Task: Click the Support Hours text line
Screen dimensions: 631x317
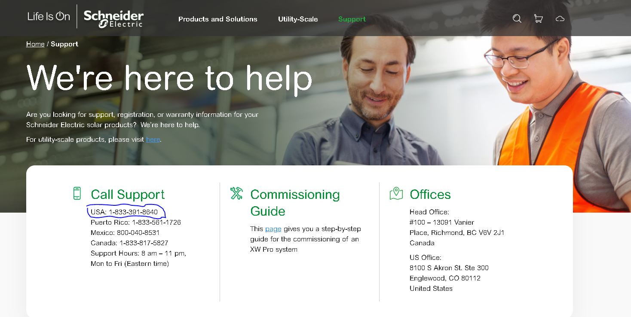Action: point(138,253)
